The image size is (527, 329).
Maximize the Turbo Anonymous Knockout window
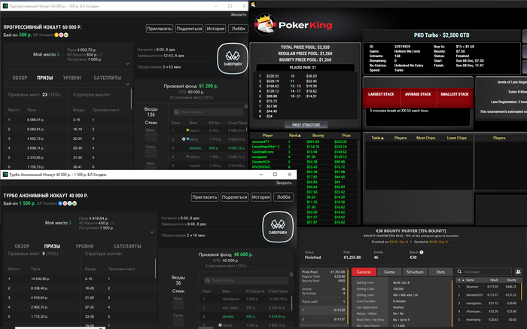click(275, 175)
